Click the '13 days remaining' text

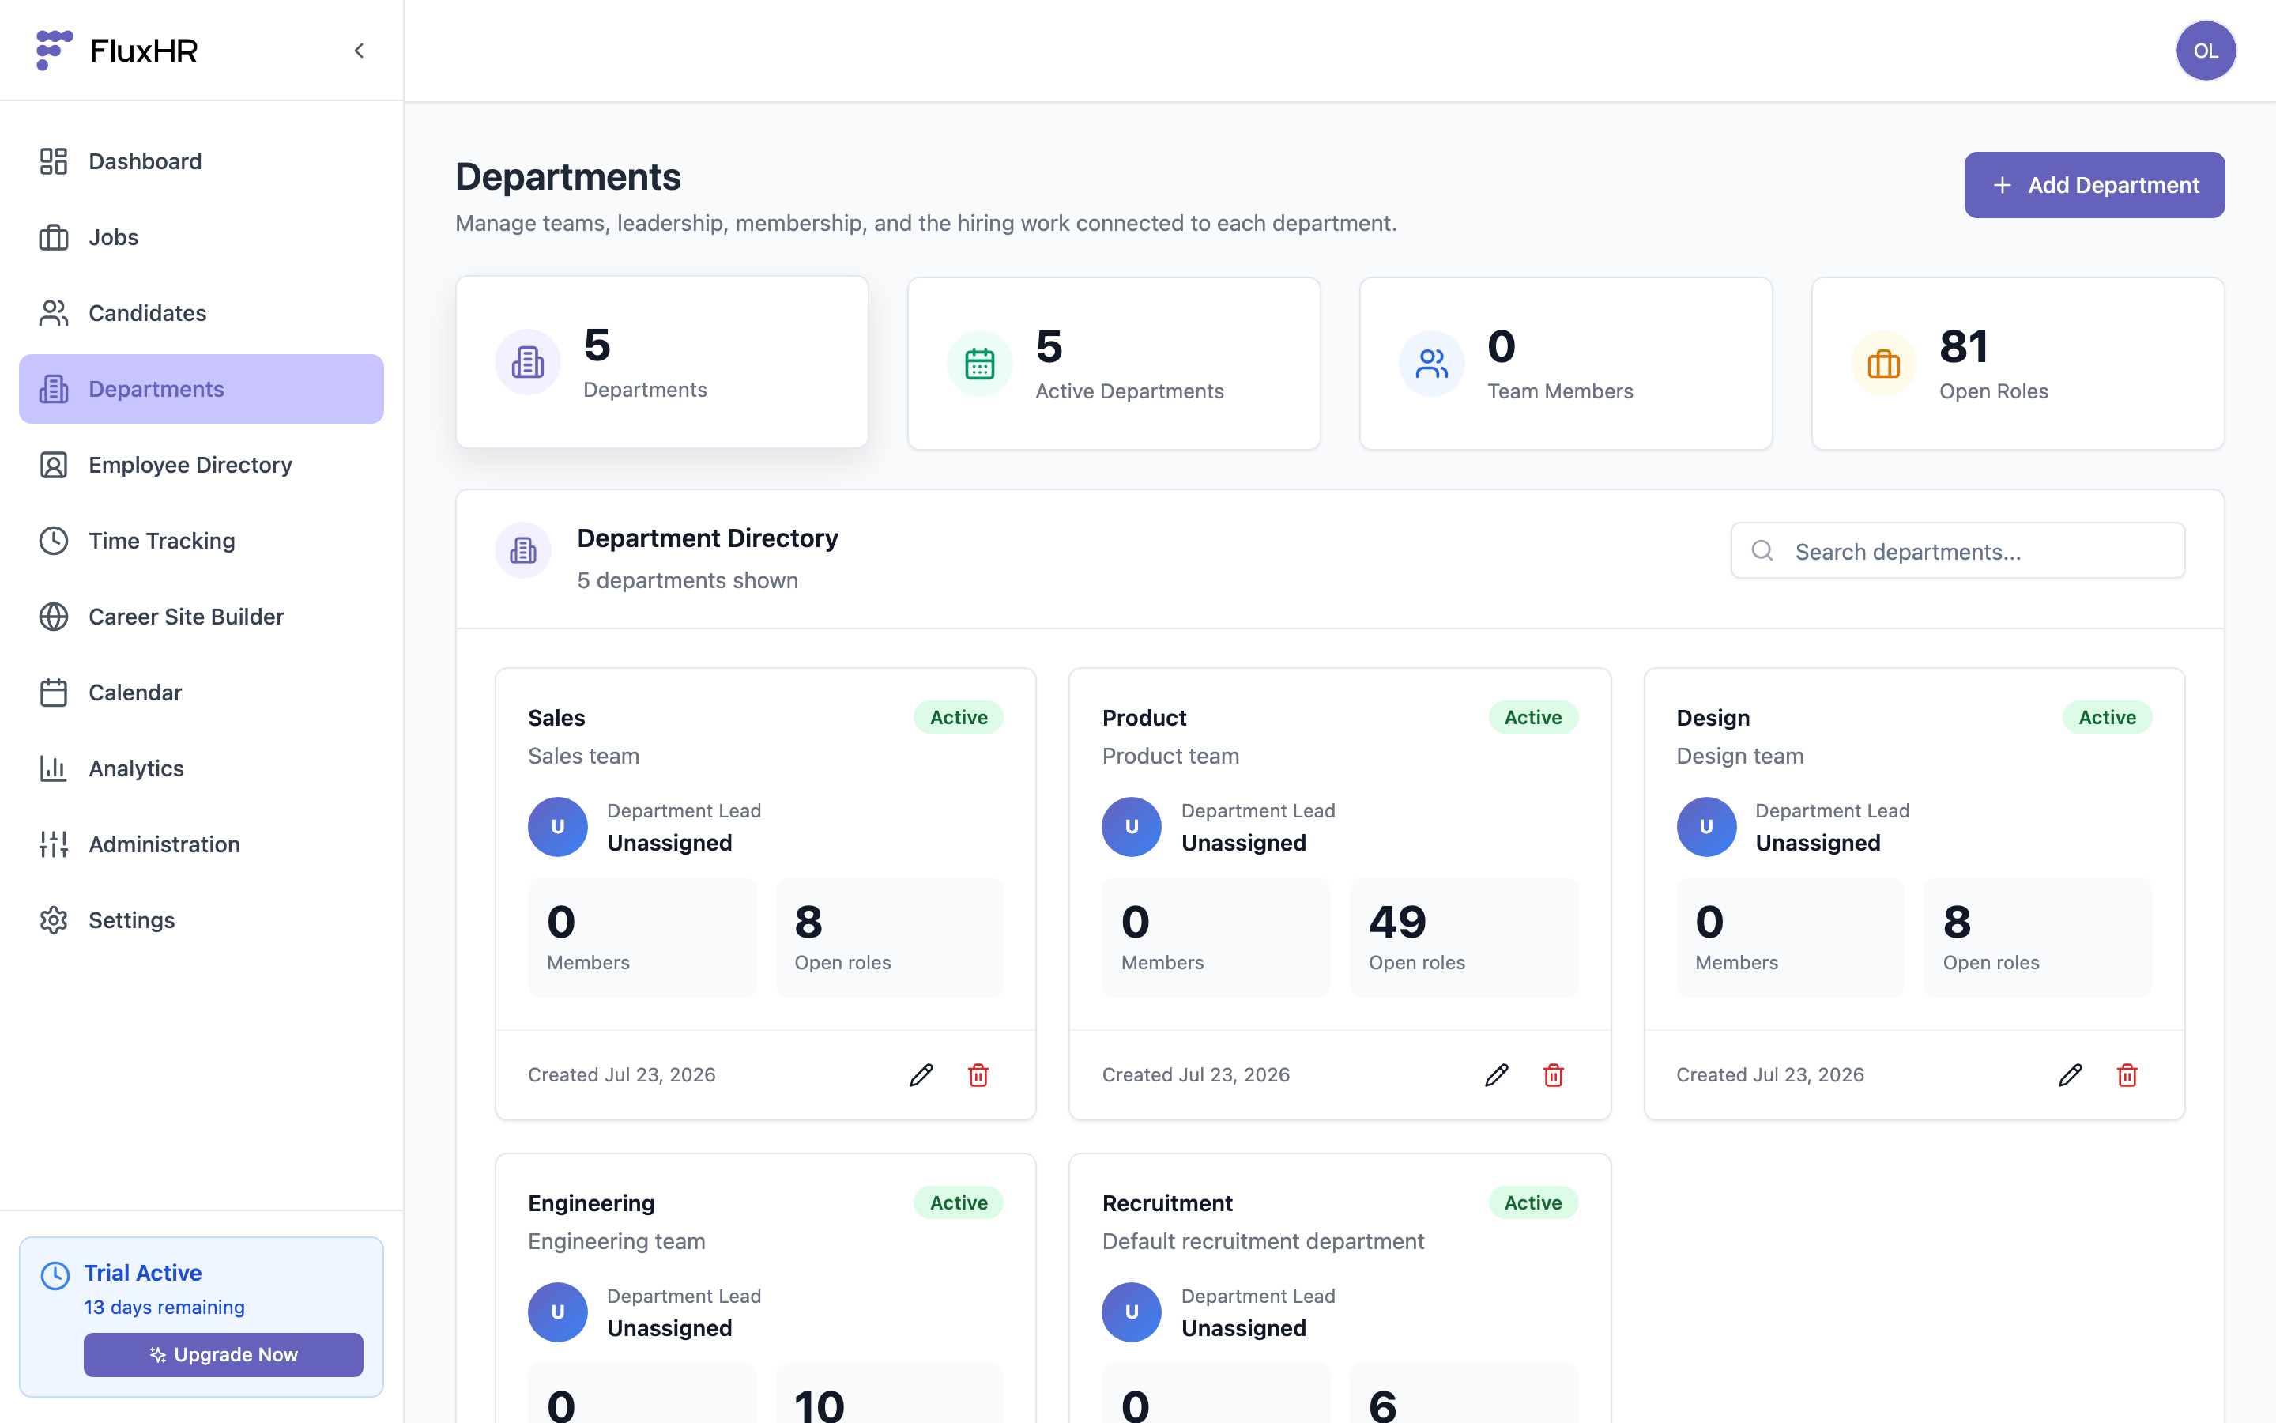point(164,1308)
